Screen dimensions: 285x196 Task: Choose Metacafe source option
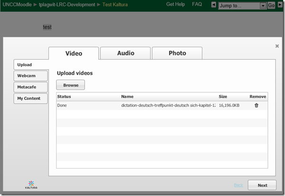(x=30, y=87)
